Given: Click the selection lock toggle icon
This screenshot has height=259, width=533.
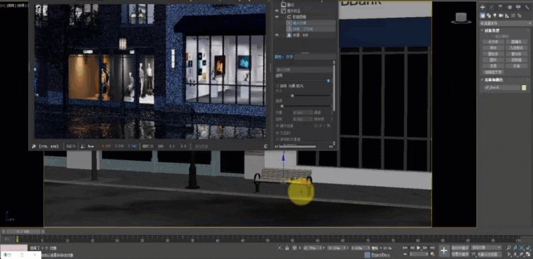Looking at the screenshot, I should point(287,248).
